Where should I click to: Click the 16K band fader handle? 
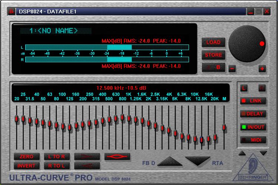208,139
